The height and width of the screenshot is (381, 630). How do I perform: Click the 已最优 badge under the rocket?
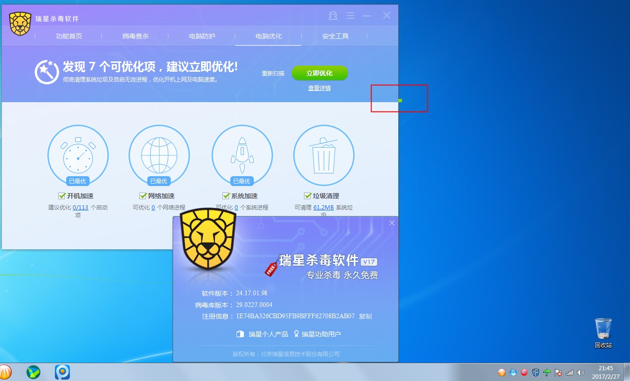[242, 181]
